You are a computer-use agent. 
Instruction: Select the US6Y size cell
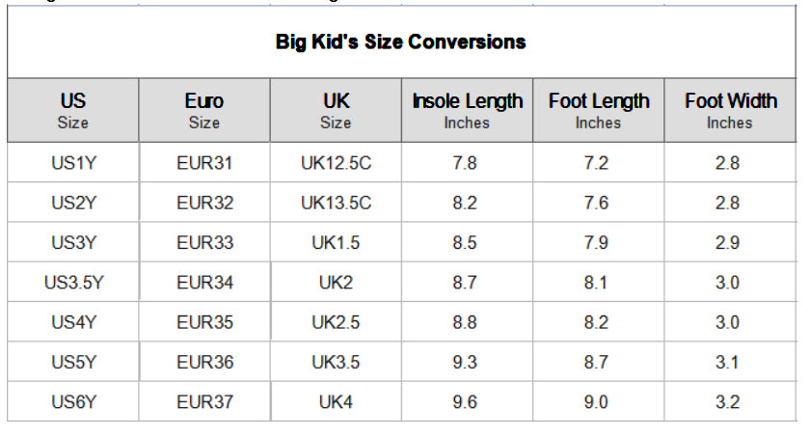tap(73, 402)
